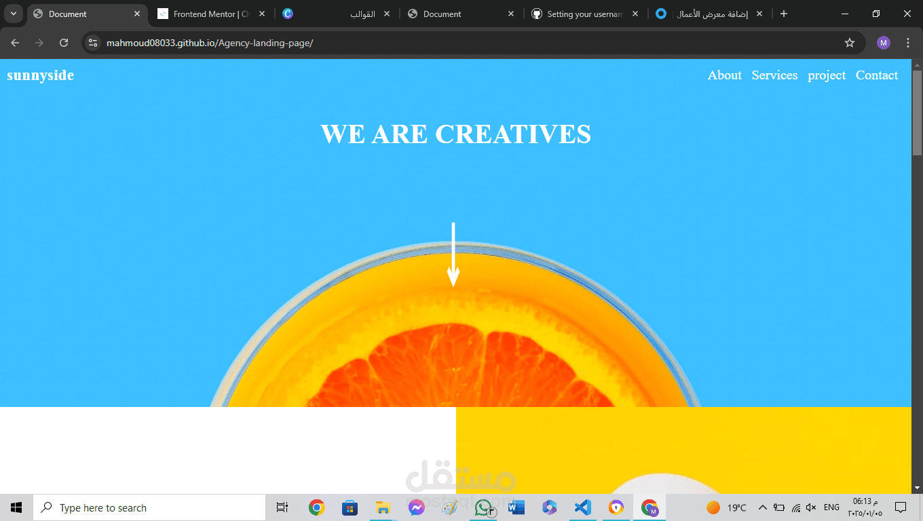Close the إضافة معرض الأعمال tab
Screen dimensions: 923x521
(x=759, y=14)
